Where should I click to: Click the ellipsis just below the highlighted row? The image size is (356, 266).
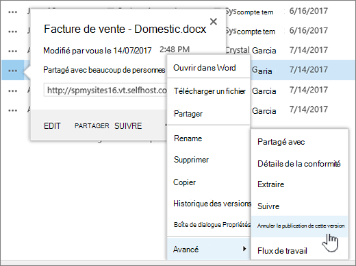(x=12, y=90)
